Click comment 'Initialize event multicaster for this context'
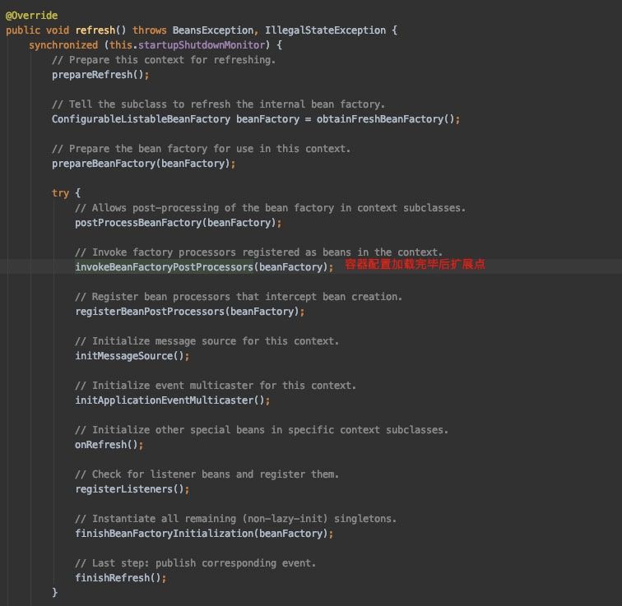 coord(216,386)
